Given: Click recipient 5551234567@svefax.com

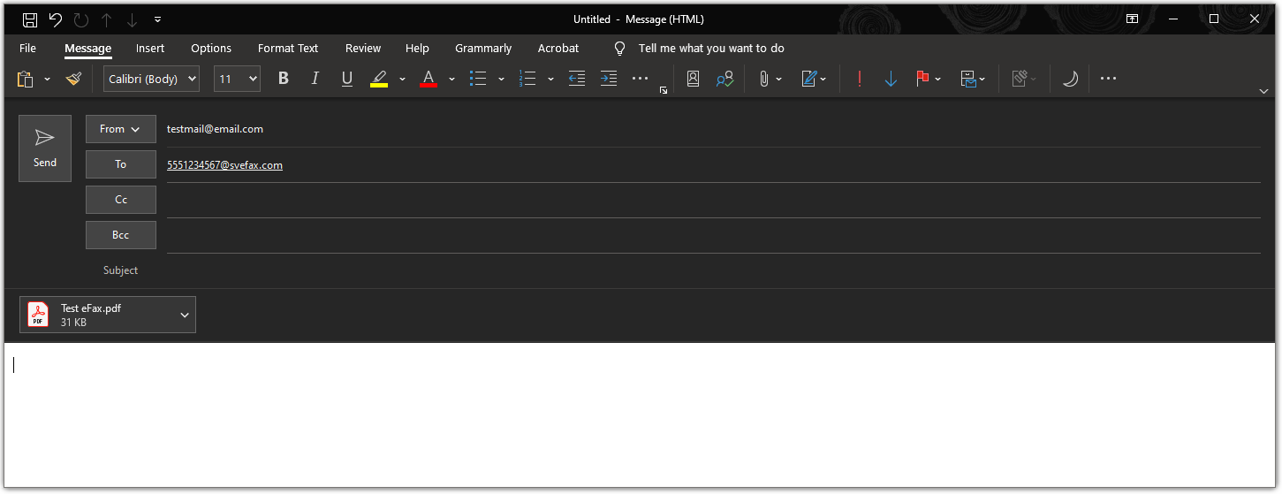Looking at the screenshot, I should pos(224,165).
